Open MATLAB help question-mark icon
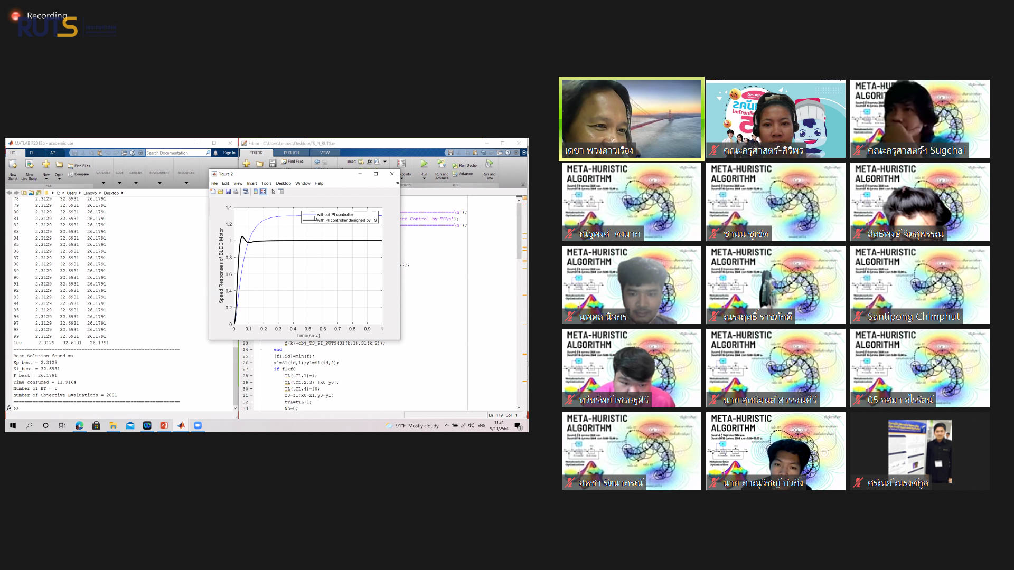 tap(133, 153)
